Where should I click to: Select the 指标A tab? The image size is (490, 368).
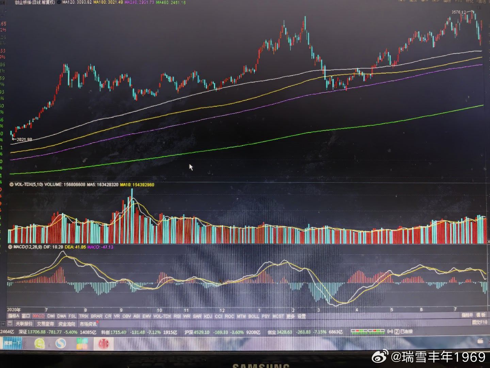pos(14,316)
